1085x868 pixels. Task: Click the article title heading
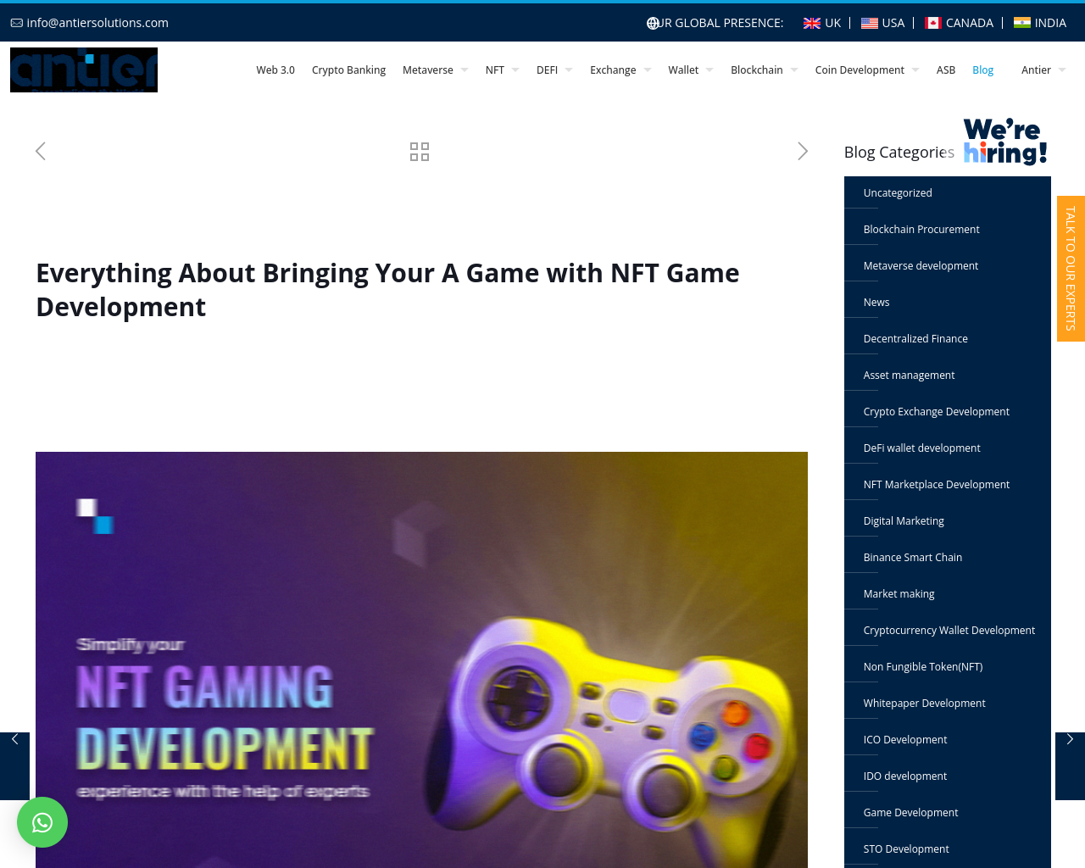[x=387, y=290]
